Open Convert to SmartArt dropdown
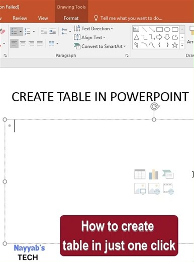Image resolution: width=194 pixels, height=262 pixels. [x=100, y=46]
